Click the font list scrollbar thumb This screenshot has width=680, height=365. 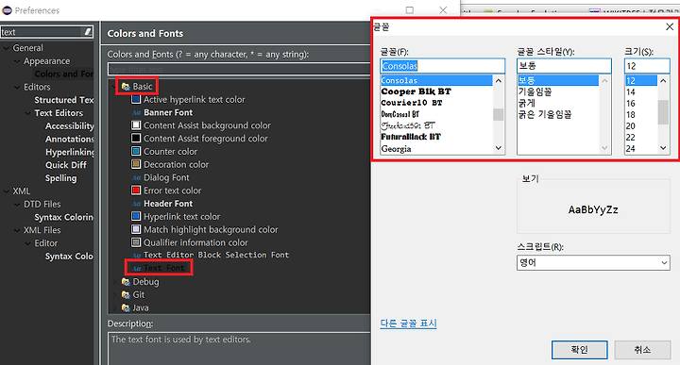pyautogui.click(x=499, y=114)
